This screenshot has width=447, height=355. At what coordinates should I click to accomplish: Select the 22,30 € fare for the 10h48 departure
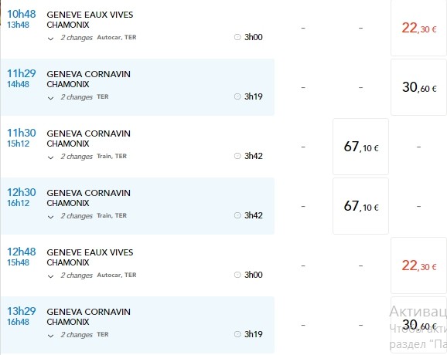click(418, 28)
